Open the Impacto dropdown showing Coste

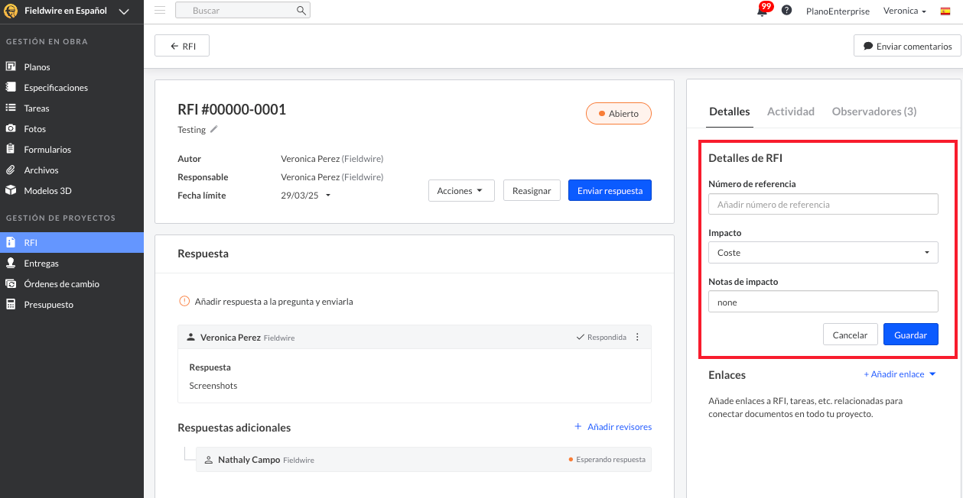tap(823, 253)
